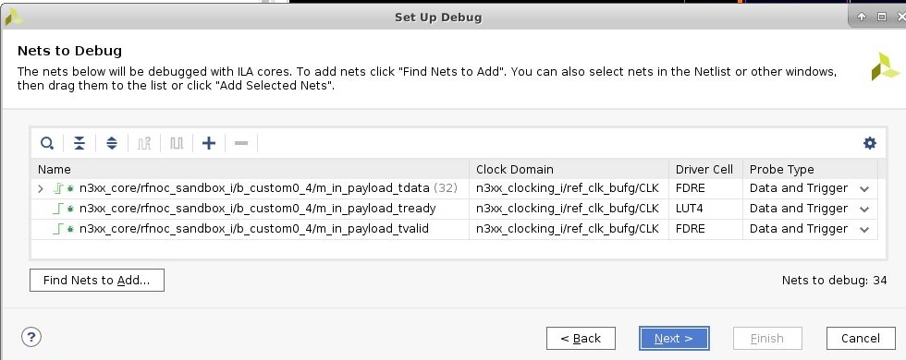
Task: Click the search magnifier toolbar icon
Action: tap(47, 143)
